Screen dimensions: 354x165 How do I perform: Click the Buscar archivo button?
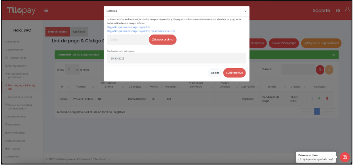pyautogui.click(x=163, y=40)
